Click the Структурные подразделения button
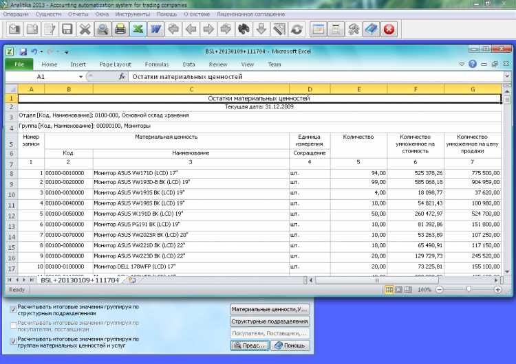516x364 pixels. coord(270,321)
